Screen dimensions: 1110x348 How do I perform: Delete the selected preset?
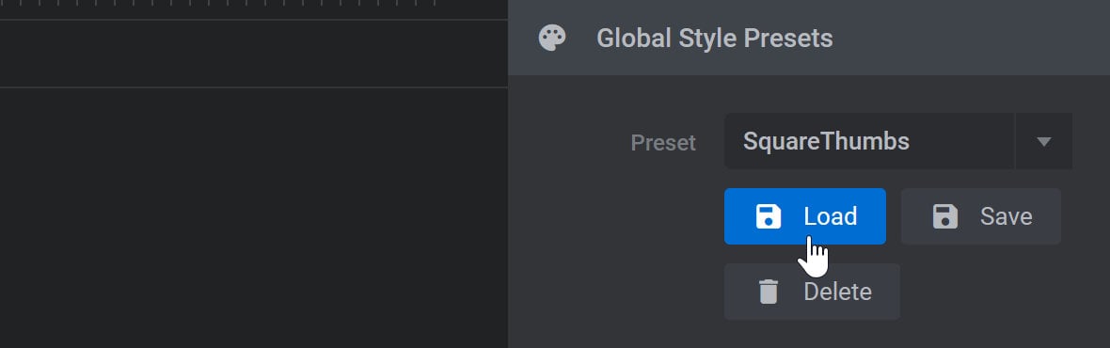point(812,292)
